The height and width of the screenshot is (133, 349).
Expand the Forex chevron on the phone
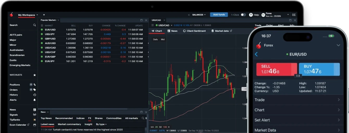(338, 45)
